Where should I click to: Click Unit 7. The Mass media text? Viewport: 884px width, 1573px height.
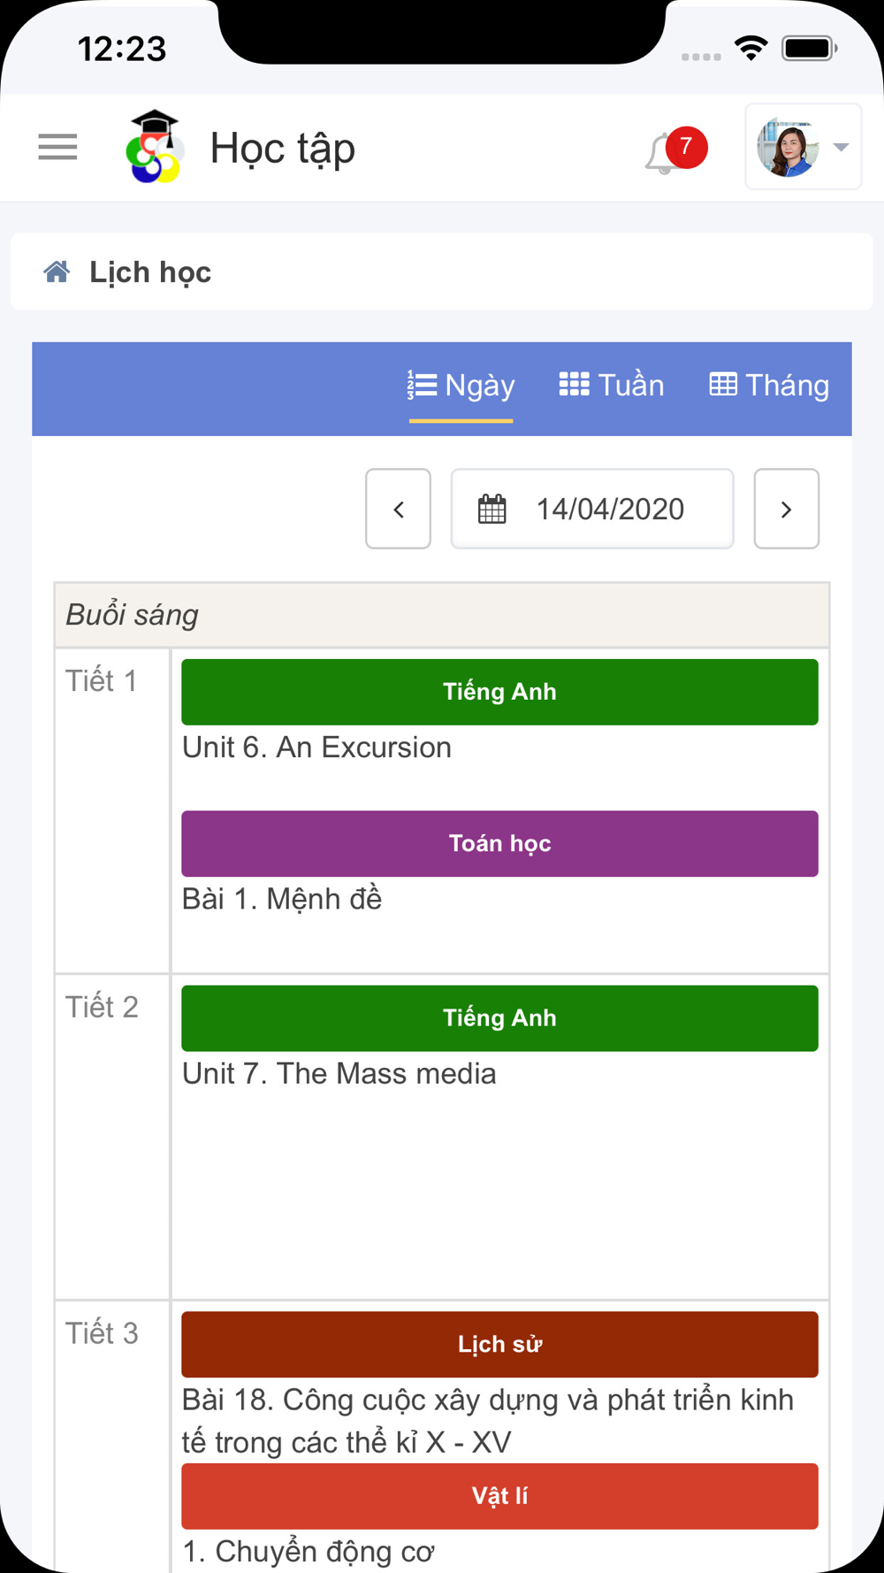point(339,1074)
